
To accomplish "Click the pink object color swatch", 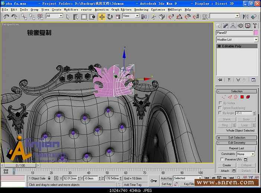I will pyautogui.click(x=256, y=33).
